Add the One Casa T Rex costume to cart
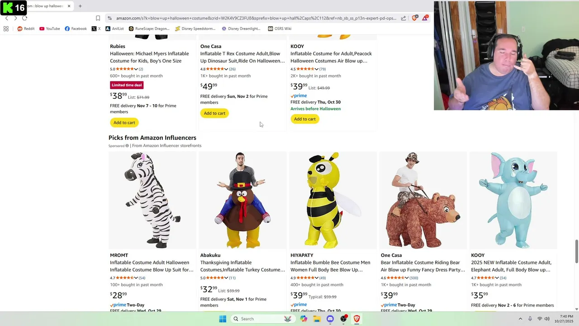The image size is (579, 326). [x=214, y=113]
